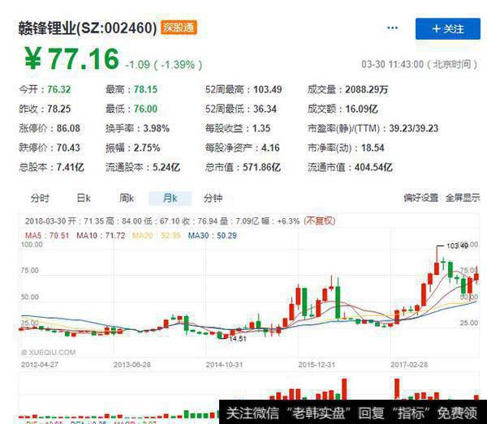The height and width of the screenshot is (424, 487).
Task: Click the 2014-10-31 date axis label
Action: tap(224, 365)
